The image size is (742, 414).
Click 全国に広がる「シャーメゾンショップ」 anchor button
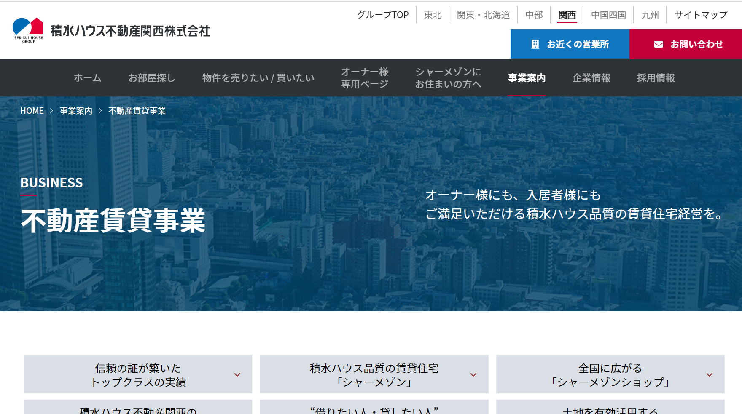[610, 374]
